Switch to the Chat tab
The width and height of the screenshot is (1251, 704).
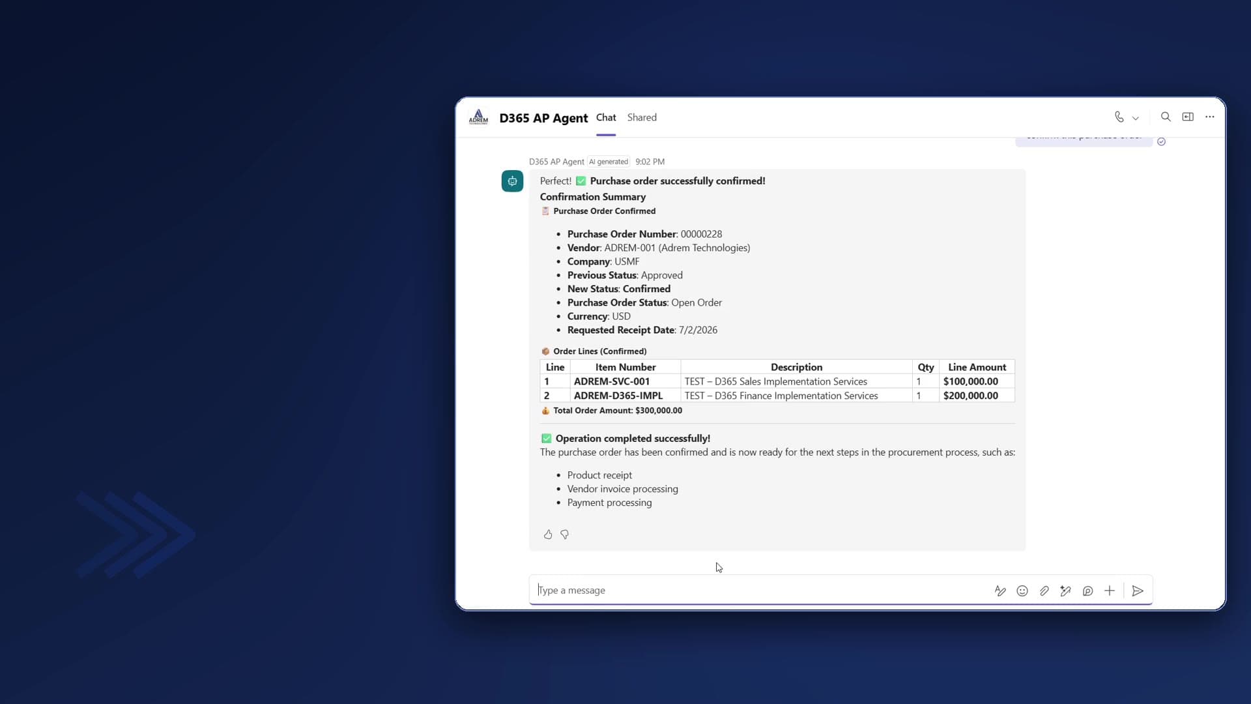[x=606, y=118]
